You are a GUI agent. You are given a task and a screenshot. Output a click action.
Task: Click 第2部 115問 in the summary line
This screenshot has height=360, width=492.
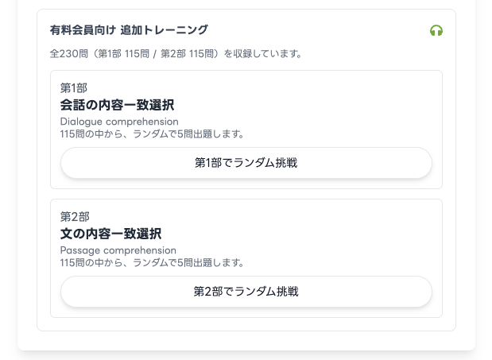click(x=188, y=54)
